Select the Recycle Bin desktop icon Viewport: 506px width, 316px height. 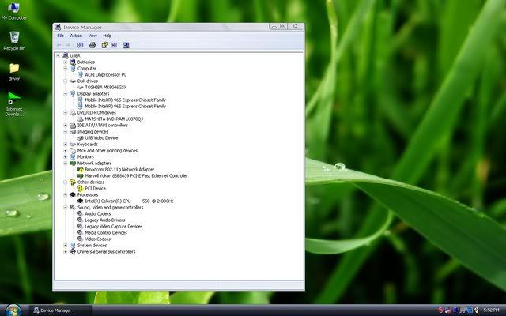[14, 40]
